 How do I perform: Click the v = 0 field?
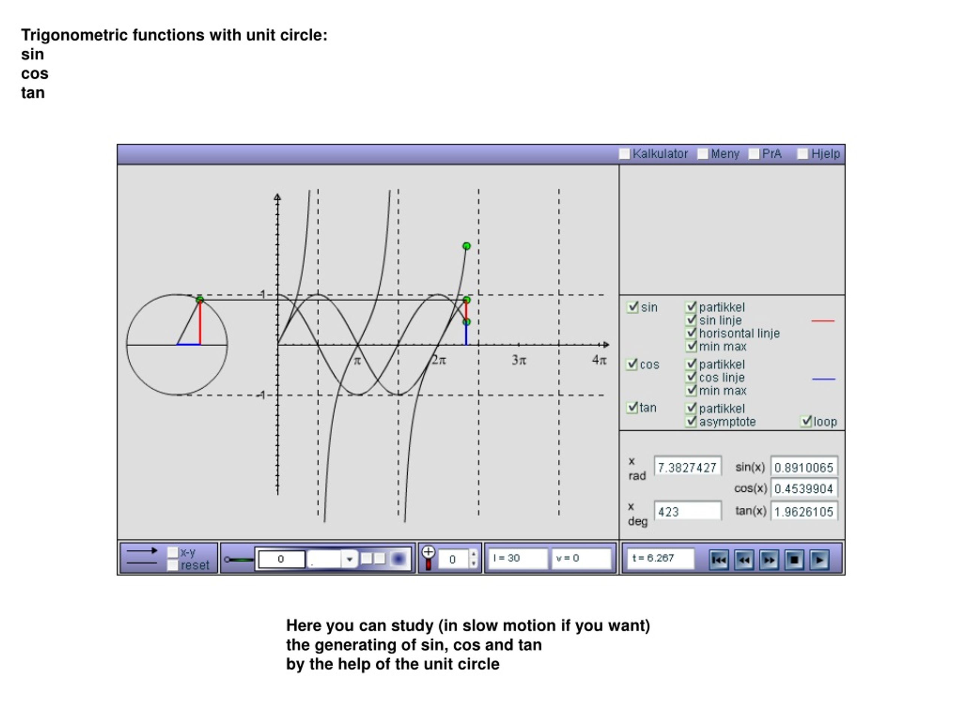581,558
